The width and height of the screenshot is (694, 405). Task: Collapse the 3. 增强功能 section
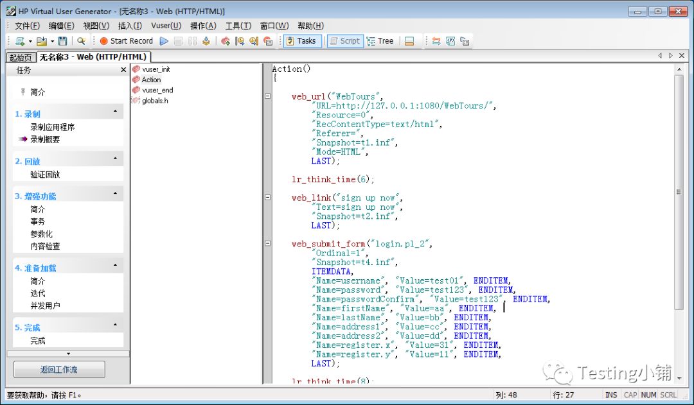click(116, 193)
